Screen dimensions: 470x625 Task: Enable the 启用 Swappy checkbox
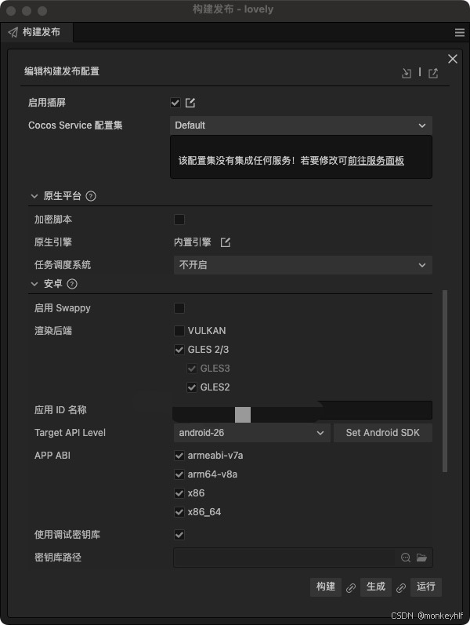point(179,308)
